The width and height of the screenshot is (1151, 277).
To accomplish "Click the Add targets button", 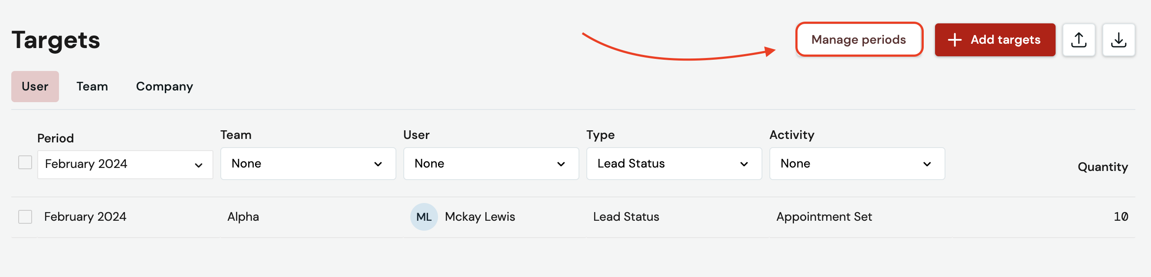I will (994, 40).
